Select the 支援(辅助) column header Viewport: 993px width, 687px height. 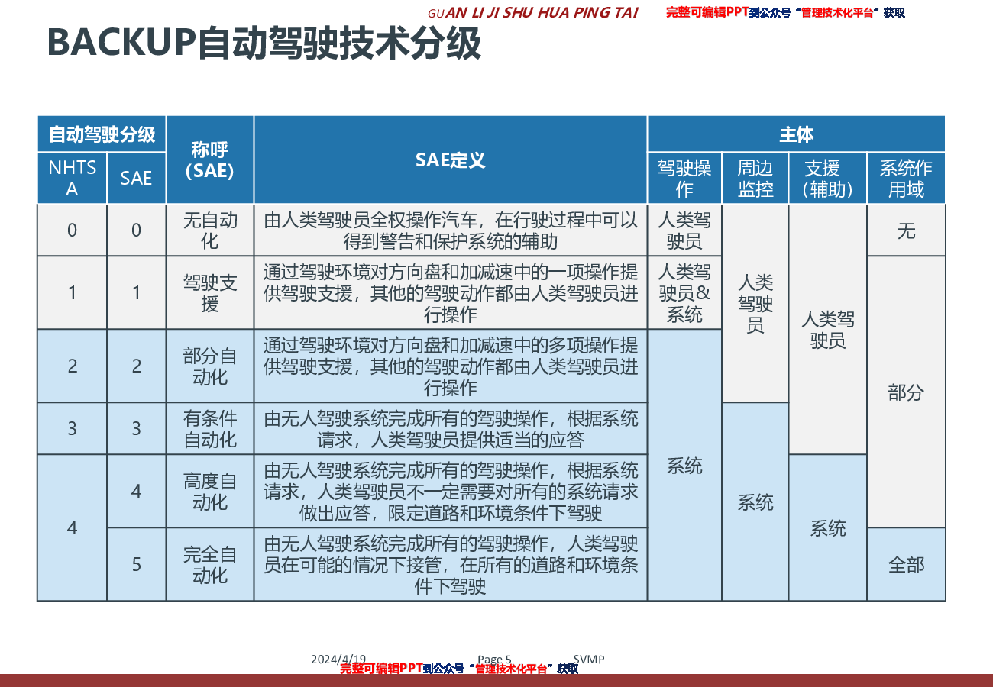[827, 178]
